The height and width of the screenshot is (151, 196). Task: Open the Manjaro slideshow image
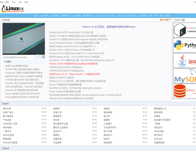click(x=24, y=39)
